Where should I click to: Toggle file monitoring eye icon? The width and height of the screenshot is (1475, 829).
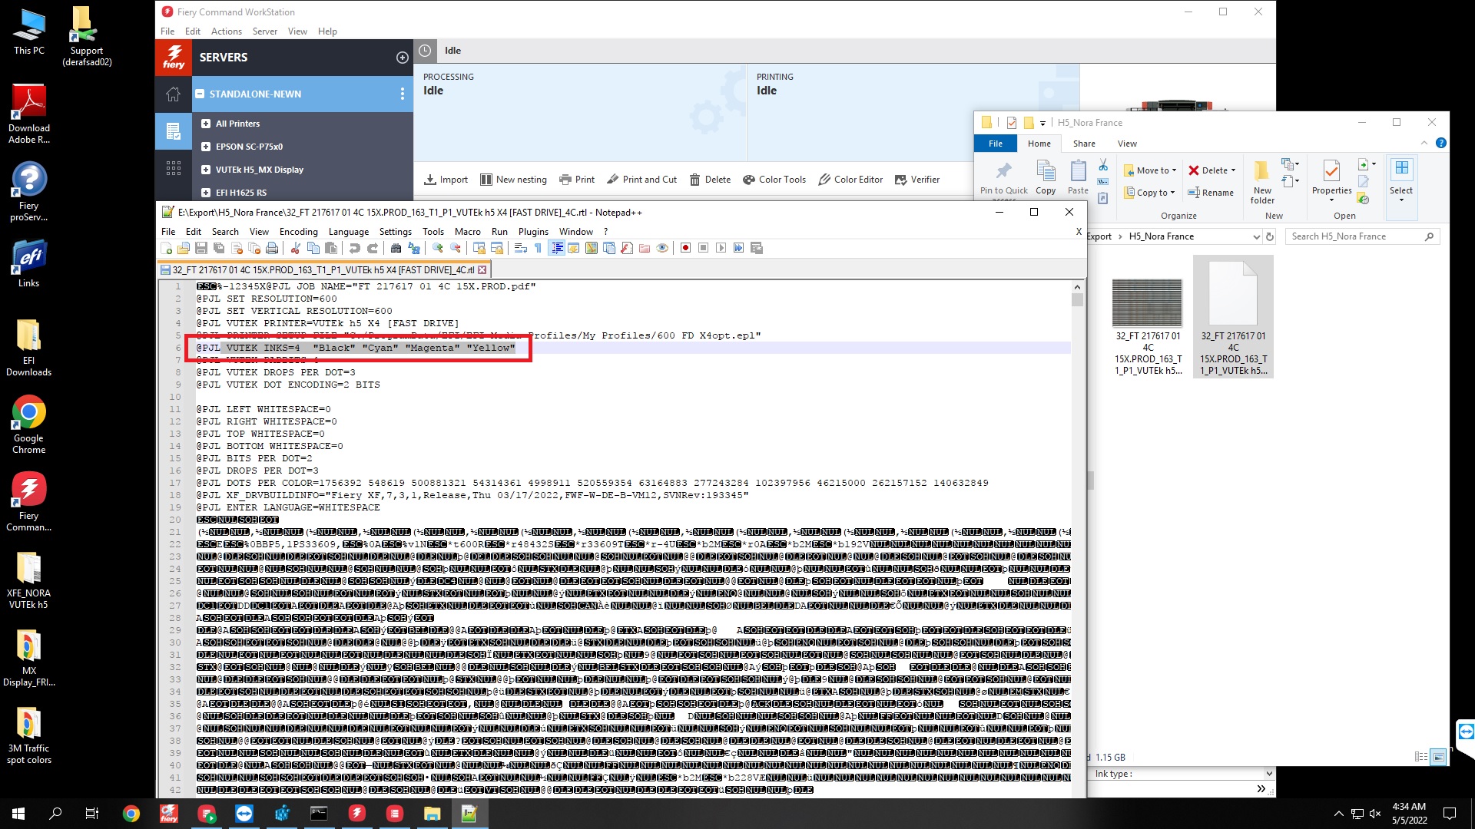(662, 248)
